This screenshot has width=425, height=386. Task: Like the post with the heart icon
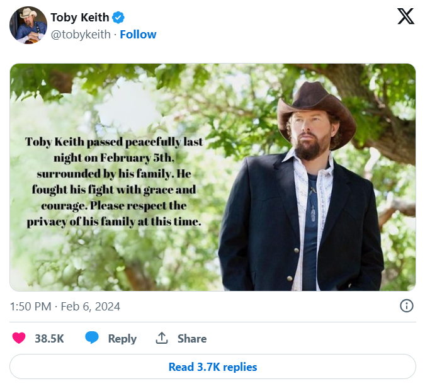(19, 338)
